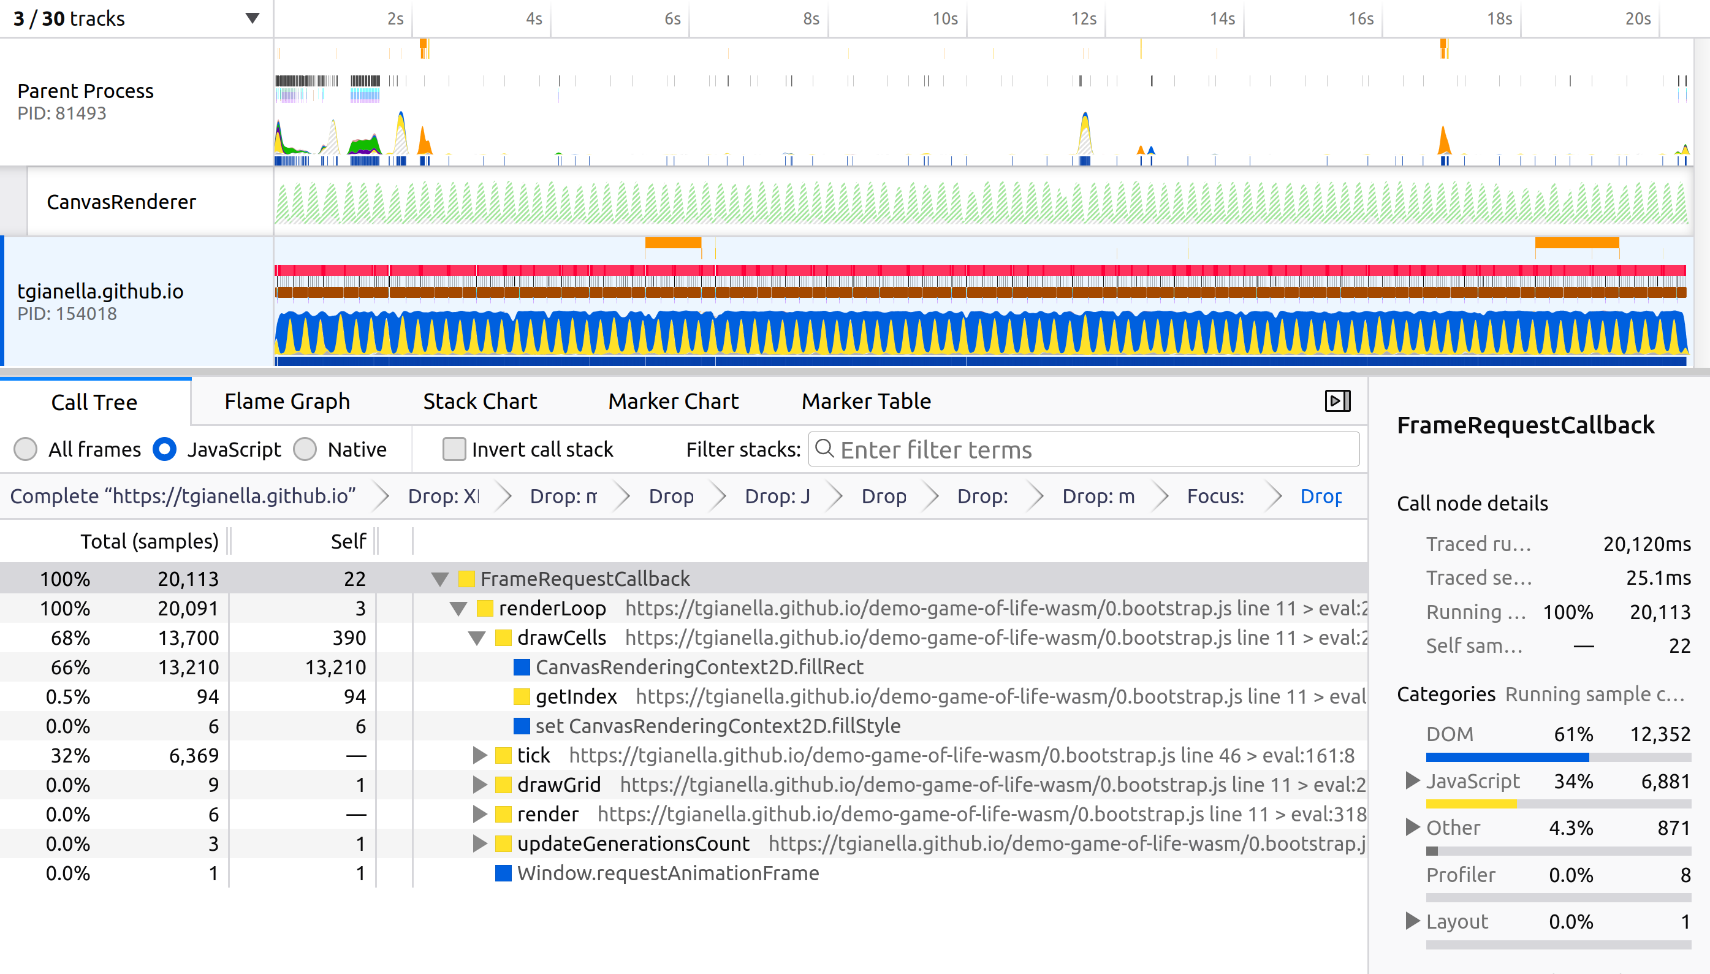This screenshot has height=974, width=1710.
Task: Click the Focus breadcrumb transform
Action: [1215, 496]
